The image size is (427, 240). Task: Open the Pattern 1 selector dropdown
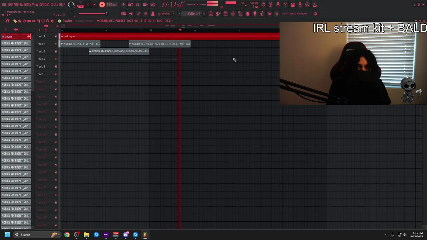coord(194,14)
